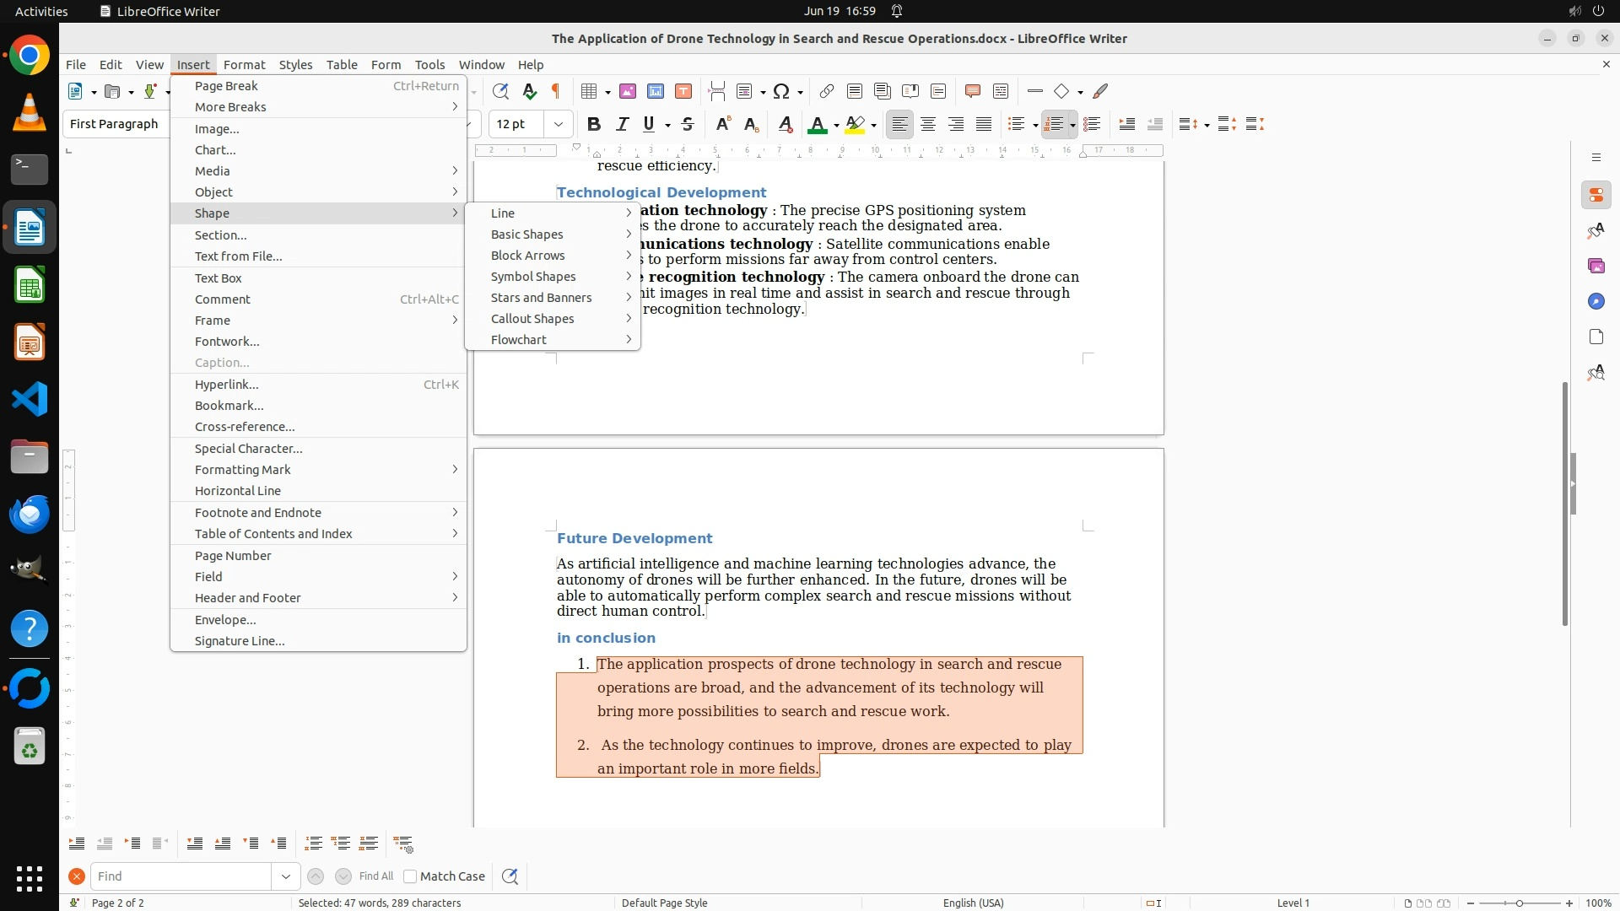Expand the Find history dropdown
The height and width of the screenshot is (911, 1620).
point(285,876)
